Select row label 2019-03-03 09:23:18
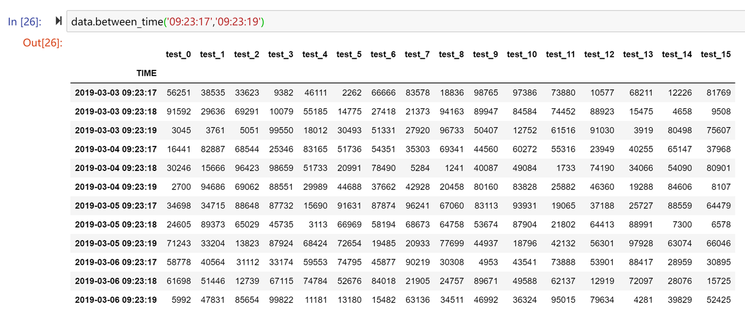 coord(116,112)
